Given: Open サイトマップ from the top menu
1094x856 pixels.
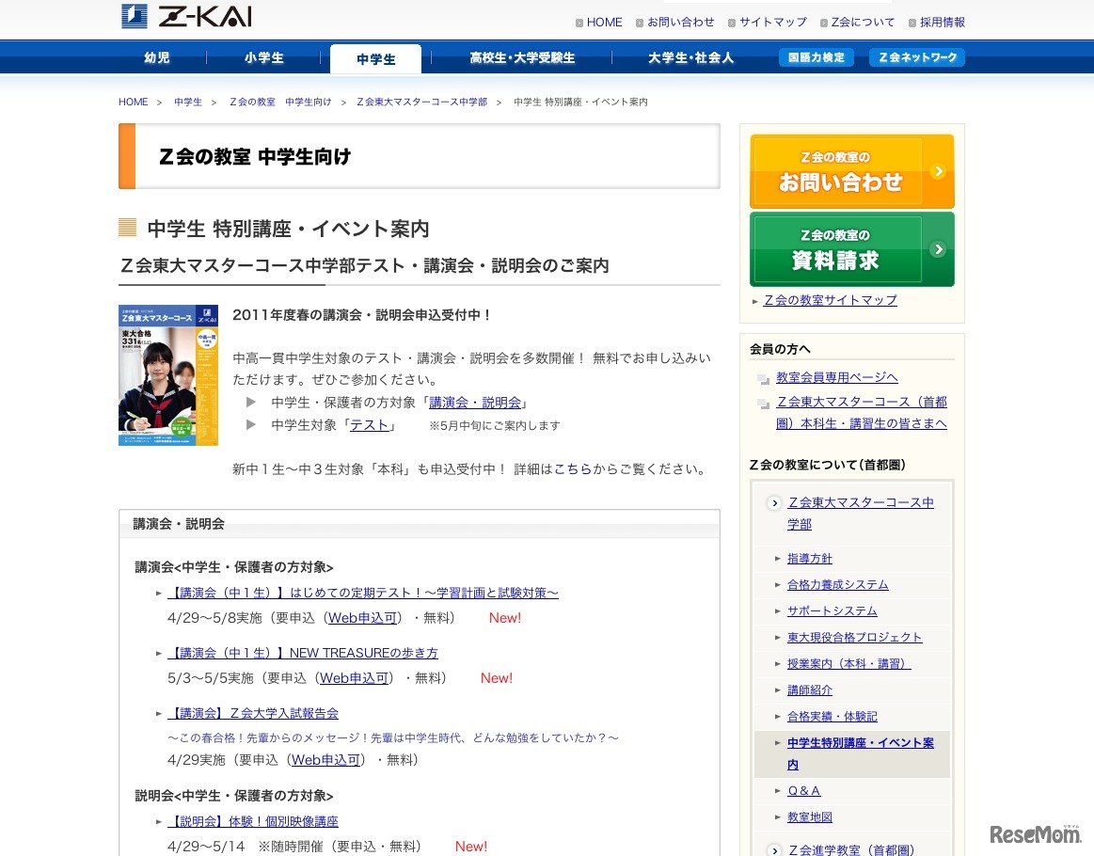Looking at the screenshot, I should [x=771, y=22].
